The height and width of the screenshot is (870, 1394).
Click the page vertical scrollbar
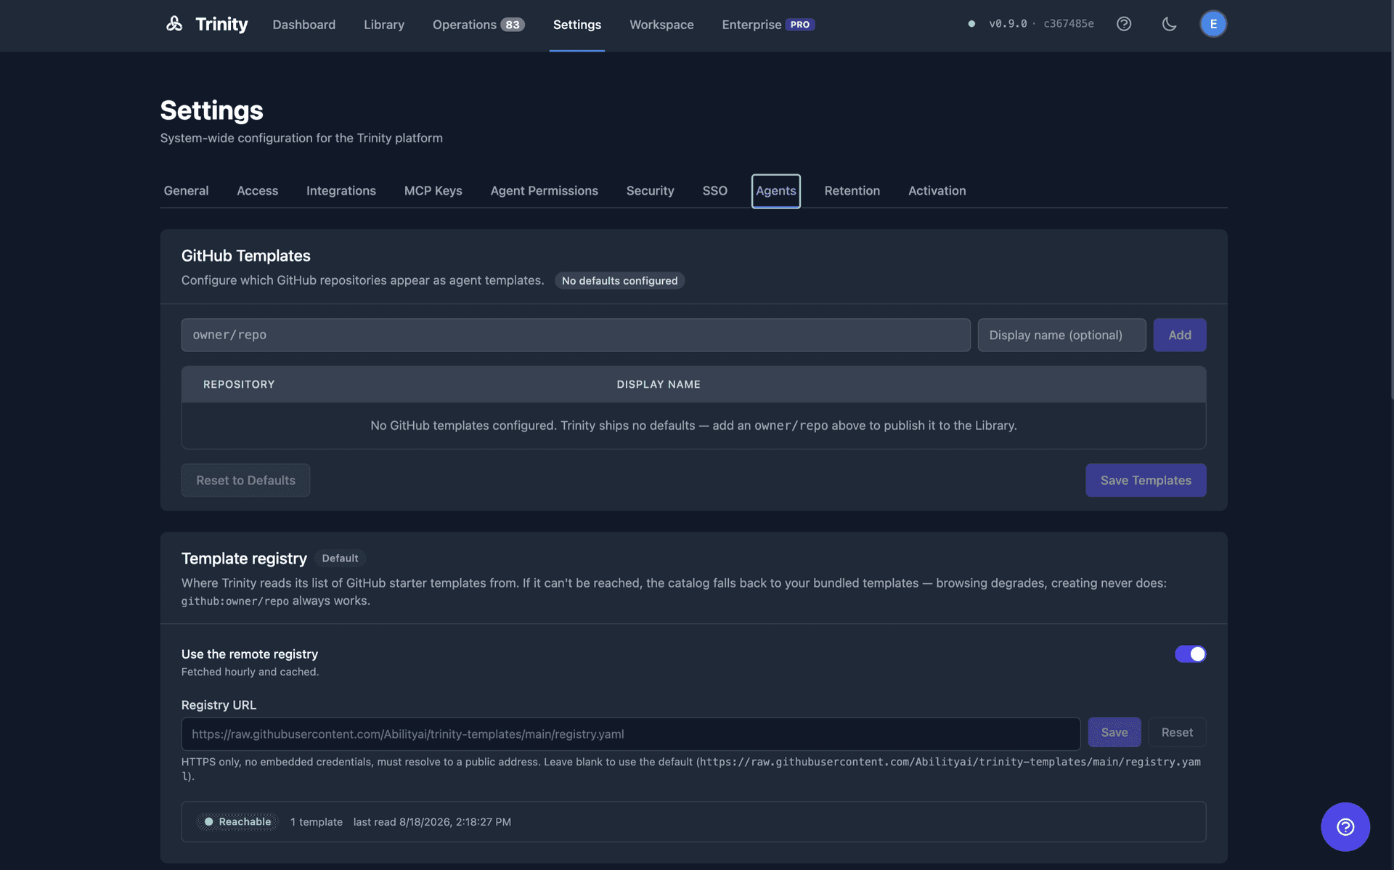coord(1391,200)
